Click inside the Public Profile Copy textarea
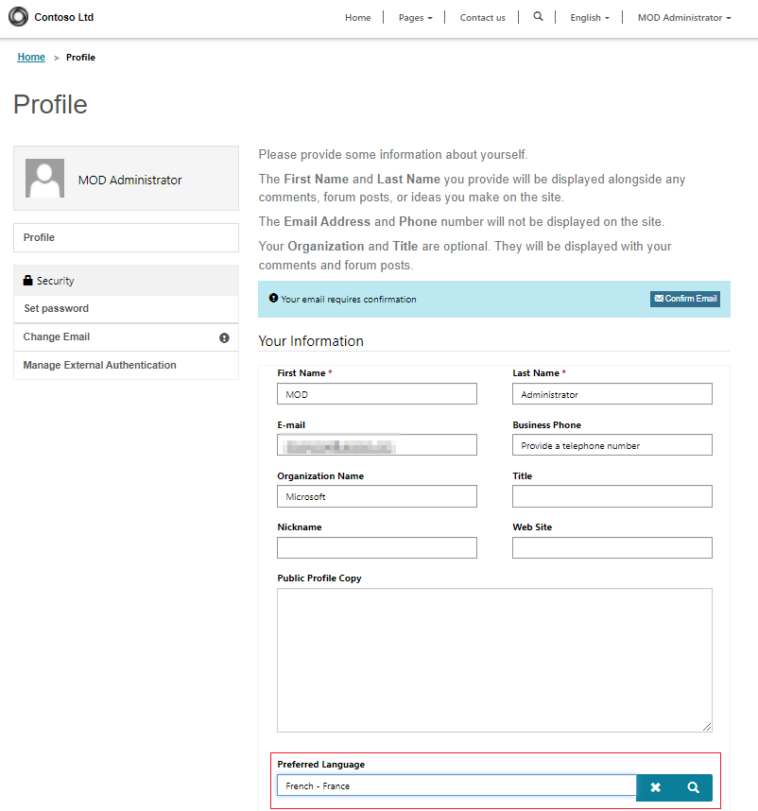 point(494,660)
